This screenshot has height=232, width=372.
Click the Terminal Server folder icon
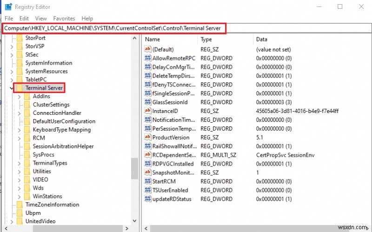[x=20, y=88]
